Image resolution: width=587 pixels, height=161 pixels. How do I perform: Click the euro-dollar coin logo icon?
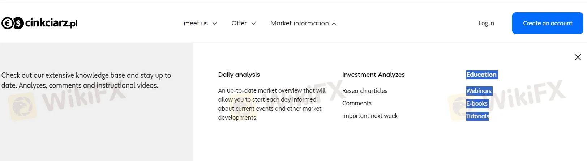[13, 23]
